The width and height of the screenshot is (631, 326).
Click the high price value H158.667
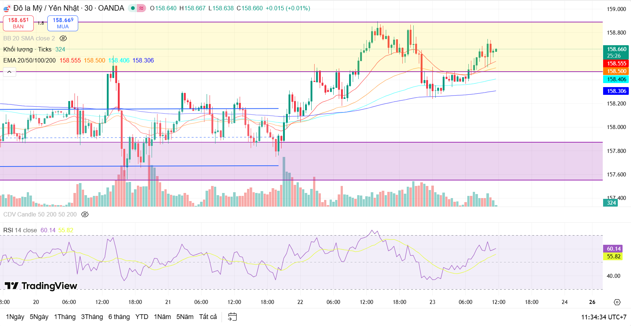tap(192, 8)
